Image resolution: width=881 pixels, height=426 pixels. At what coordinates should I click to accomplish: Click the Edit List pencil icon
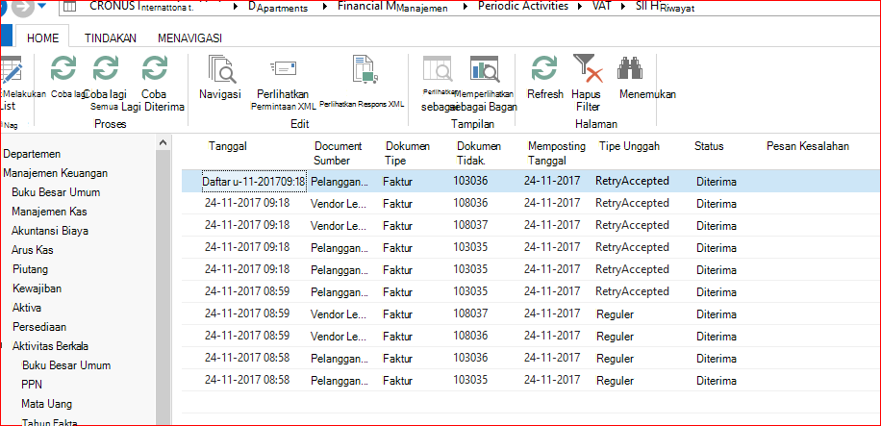pos(11,70)
